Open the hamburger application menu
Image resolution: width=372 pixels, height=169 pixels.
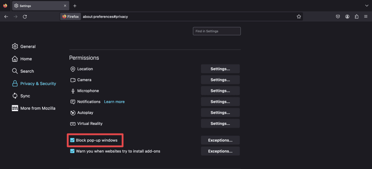[x=365, y=17]
